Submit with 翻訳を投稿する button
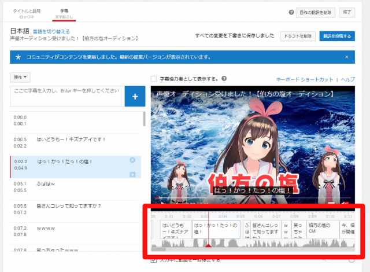Screen dimensions: 370x272 point(337,36)
